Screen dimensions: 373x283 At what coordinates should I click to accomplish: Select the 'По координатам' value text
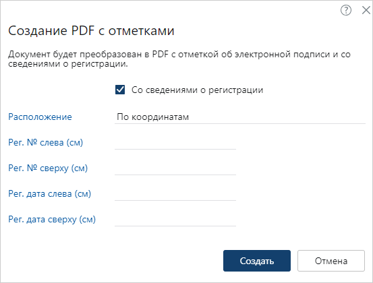coord(152,117)
